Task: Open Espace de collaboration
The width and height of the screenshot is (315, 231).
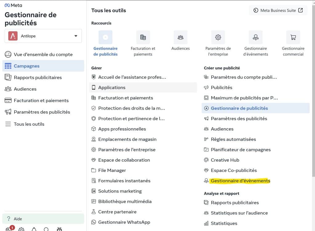Action: point(143,160)
